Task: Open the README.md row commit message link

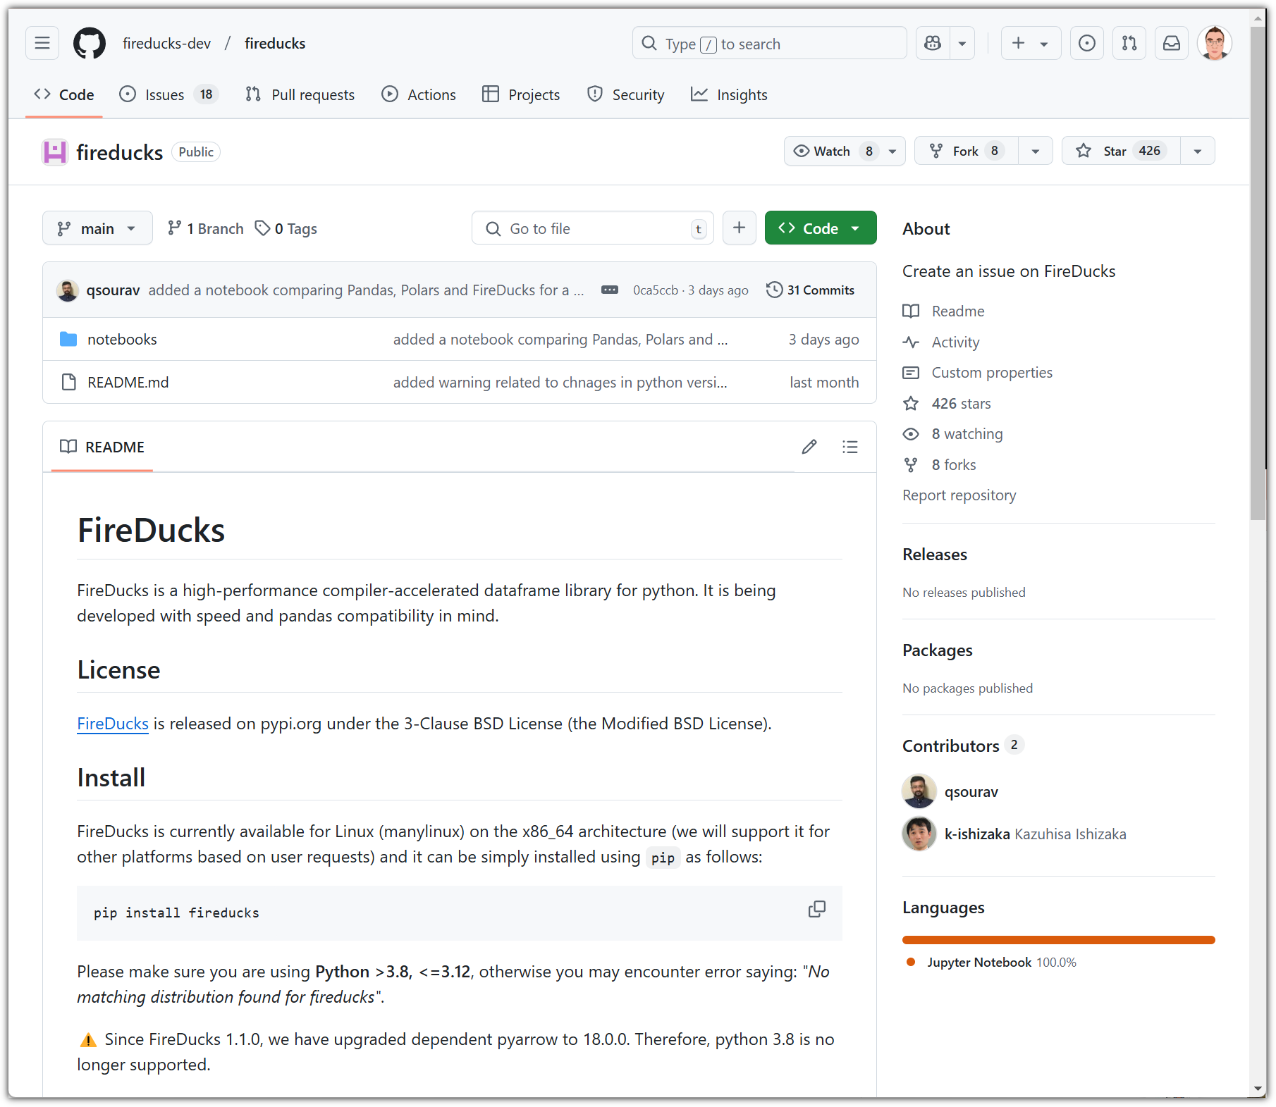Action: click(560, 383)
